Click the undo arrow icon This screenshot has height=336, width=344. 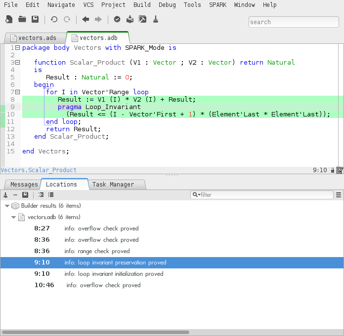[54, 20]
